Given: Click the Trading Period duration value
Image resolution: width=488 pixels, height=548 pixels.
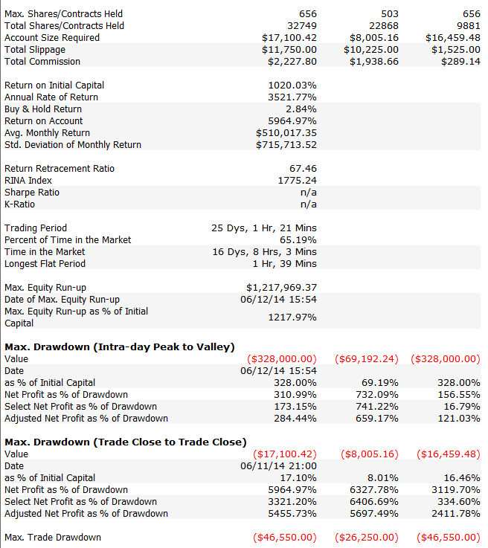Looking at the screenshot, I should [x=264, y=228].
